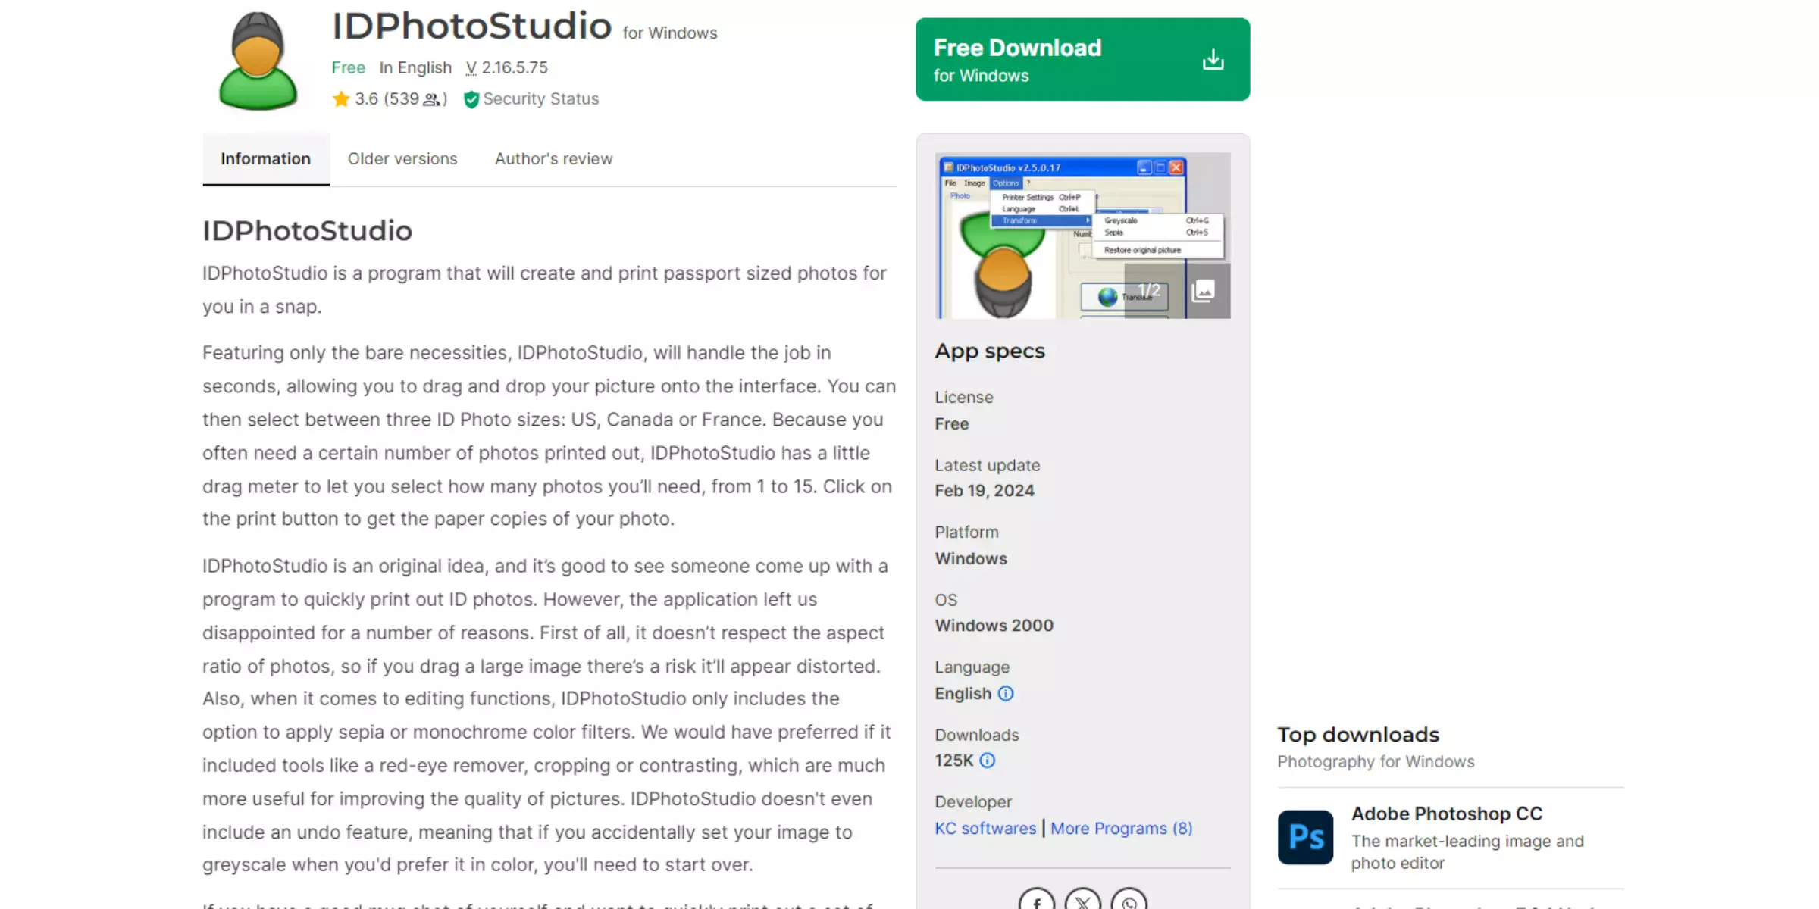The height and width of the screenshot is (909, 1819).
Task: Click the Windows 2000 OS value
Action: [x=994, y=626]
